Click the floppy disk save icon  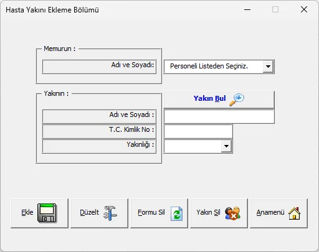click(x=47, y=213)
